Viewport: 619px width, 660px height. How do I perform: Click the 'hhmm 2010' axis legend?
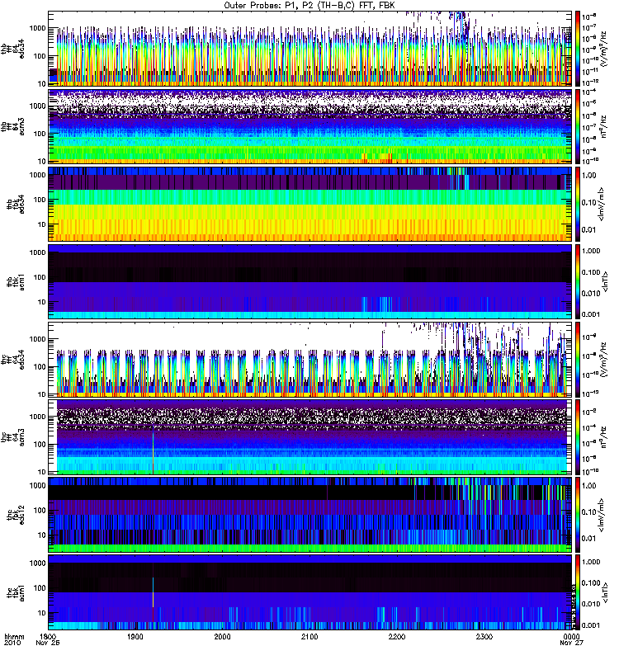point(14,640)
